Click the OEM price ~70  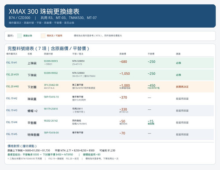(122, 133)
